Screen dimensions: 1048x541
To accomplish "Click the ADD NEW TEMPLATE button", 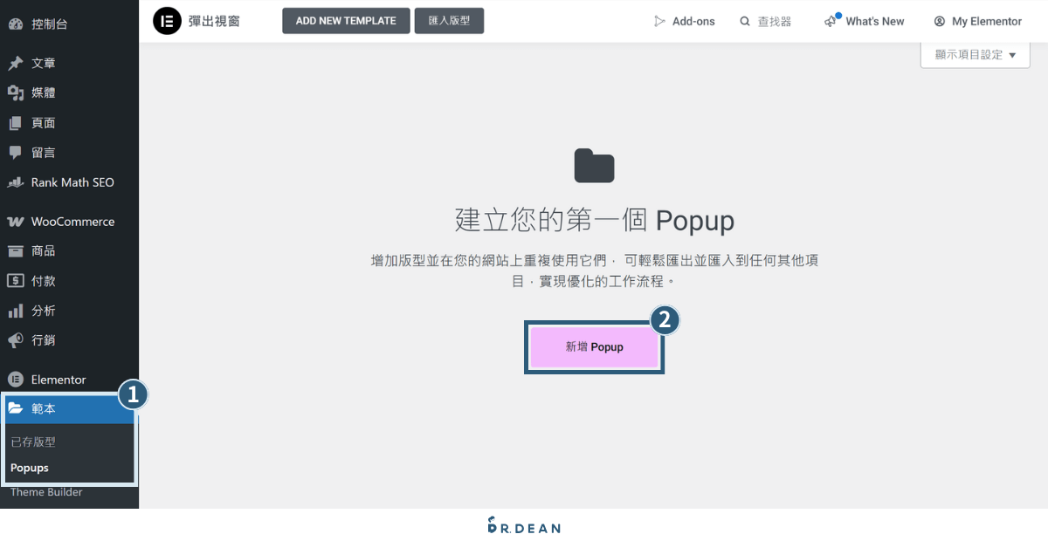I will point(346,20).
